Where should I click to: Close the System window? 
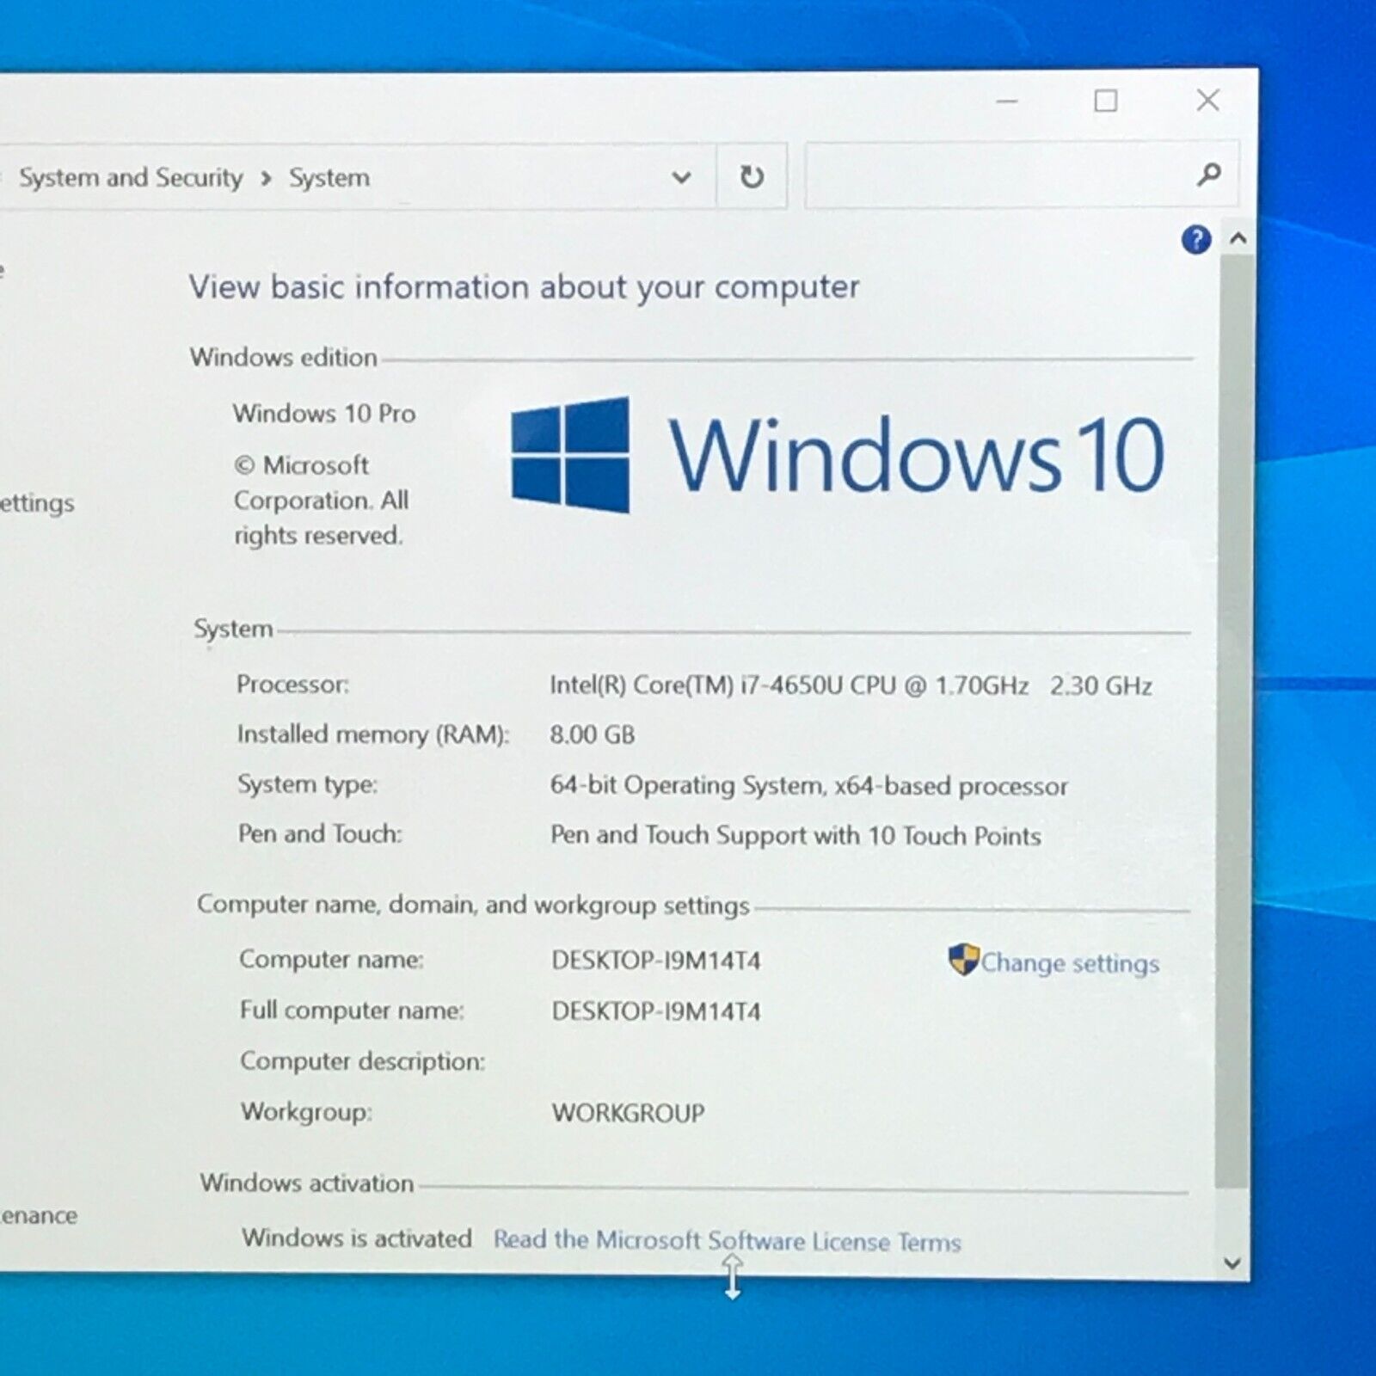1207,100
